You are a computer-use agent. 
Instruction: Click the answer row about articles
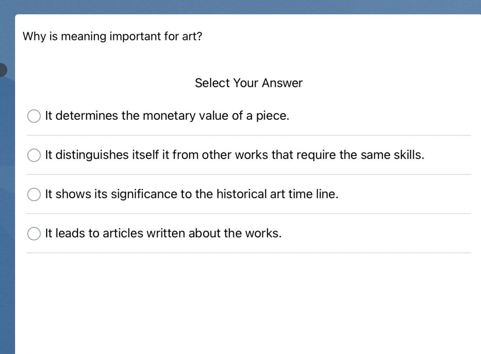[x=163, y=233]
